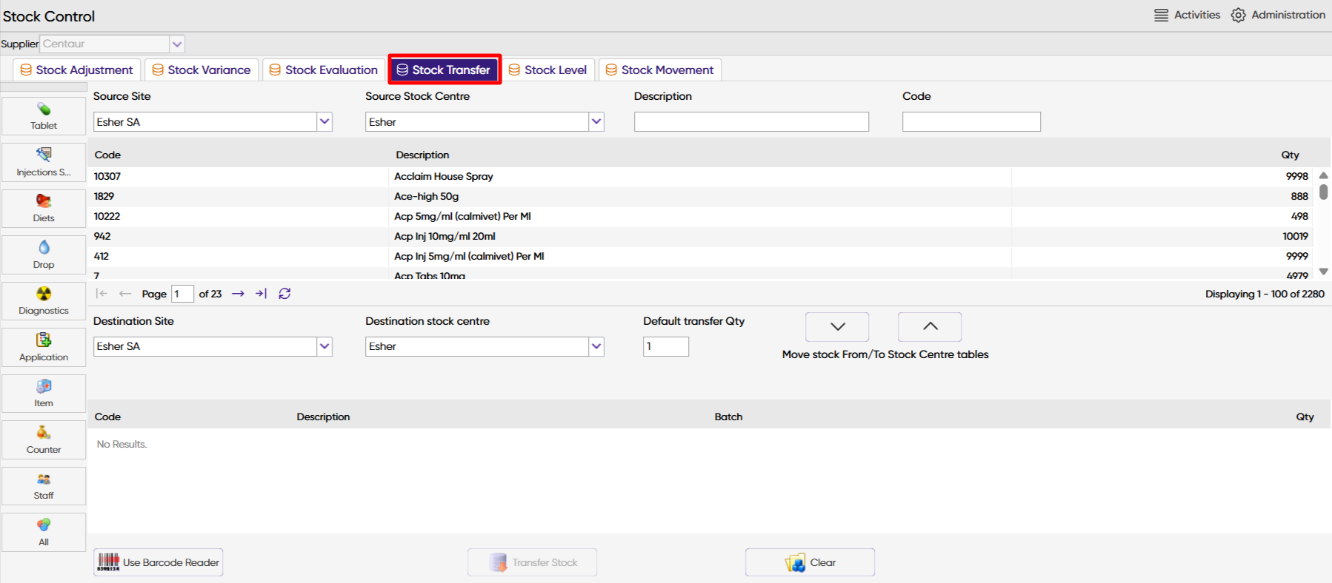Image resolution: width=1332 pixels, height=583 pixels.
Task: Go to next page of stock list
Action: coord(238,294)
